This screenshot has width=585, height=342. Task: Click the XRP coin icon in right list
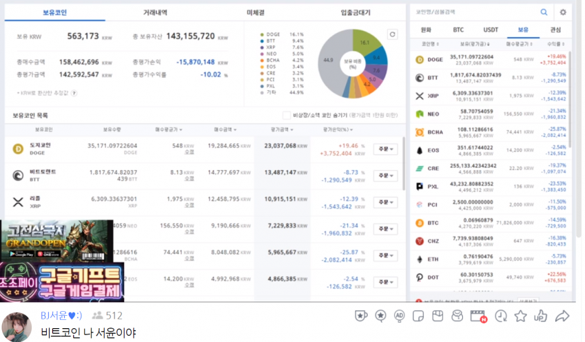[x=420, y=96]
